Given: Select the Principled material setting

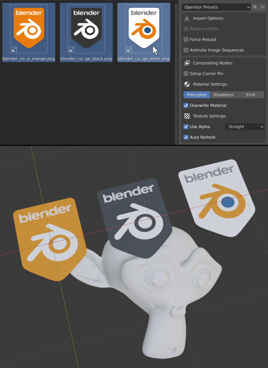Looking at the screenshot, I should pyautogui.click(x=197, y=95).
